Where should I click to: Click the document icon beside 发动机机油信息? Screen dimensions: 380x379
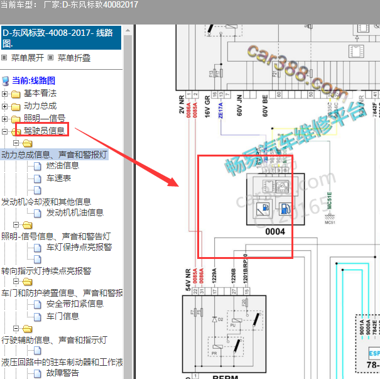[x=37, y=214]
